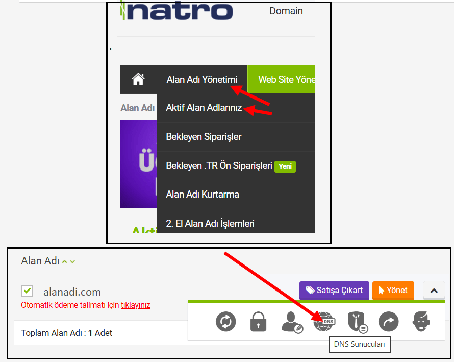Open Alan Adı Yönetimi menu
The width and height of the screenshot is (454, 362).
[202, 80]
